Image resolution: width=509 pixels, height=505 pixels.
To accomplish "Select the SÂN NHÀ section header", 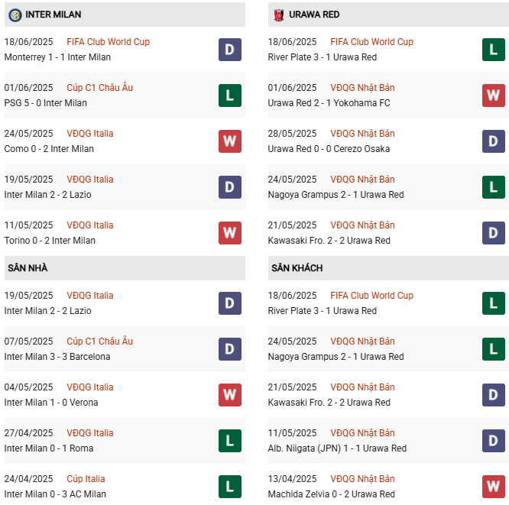I will point(28,268).
